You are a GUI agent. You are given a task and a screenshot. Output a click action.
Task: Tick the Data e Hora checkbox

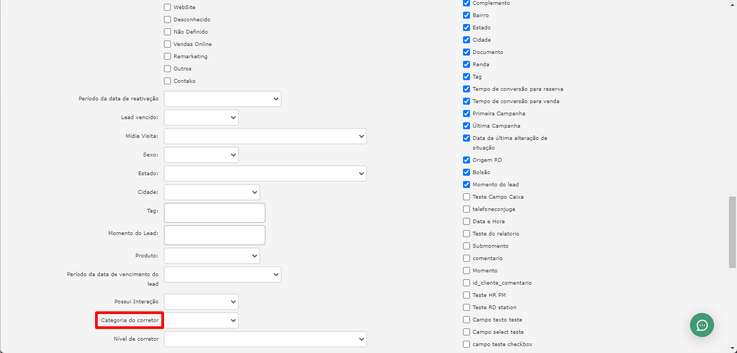[467, 222]
